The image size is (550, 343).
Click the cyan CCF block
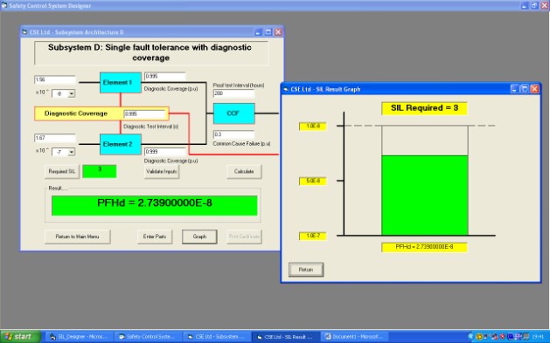point(234,113)
